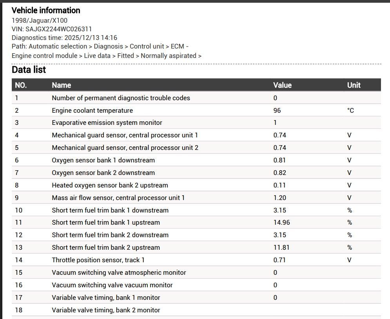Click the Mass air flow sensor row

118,198
